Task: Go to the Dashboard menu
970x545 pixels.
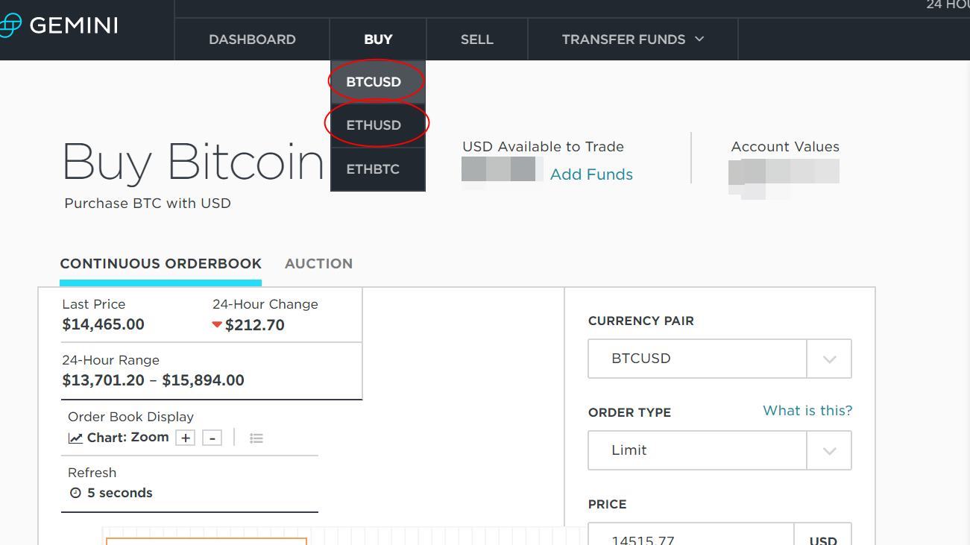Action: point(252,39)
